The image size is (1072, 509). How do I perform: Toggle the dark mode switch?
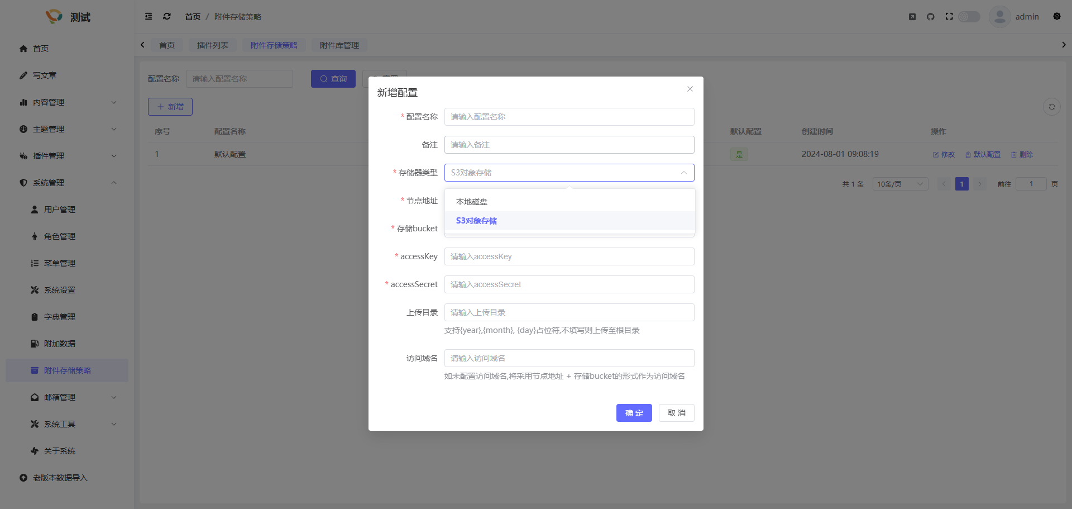969,17
